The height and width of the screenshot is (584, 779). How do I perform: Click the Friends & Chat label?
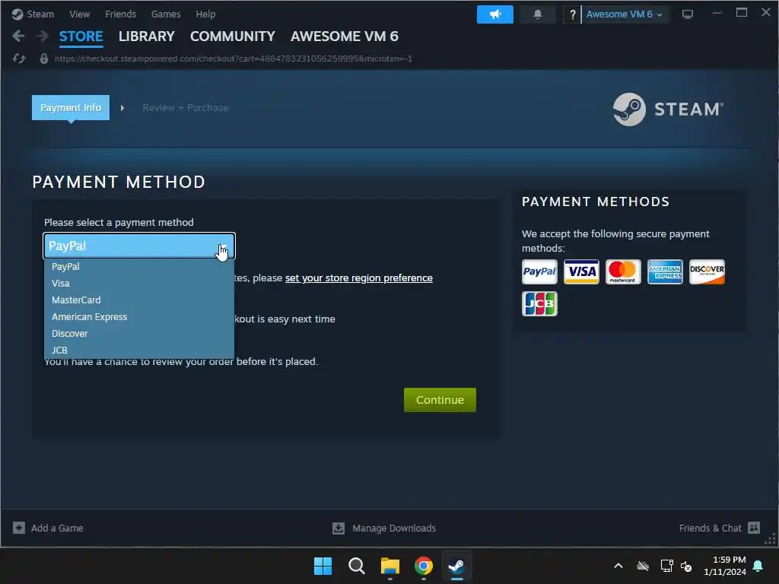tap(710, 528)
